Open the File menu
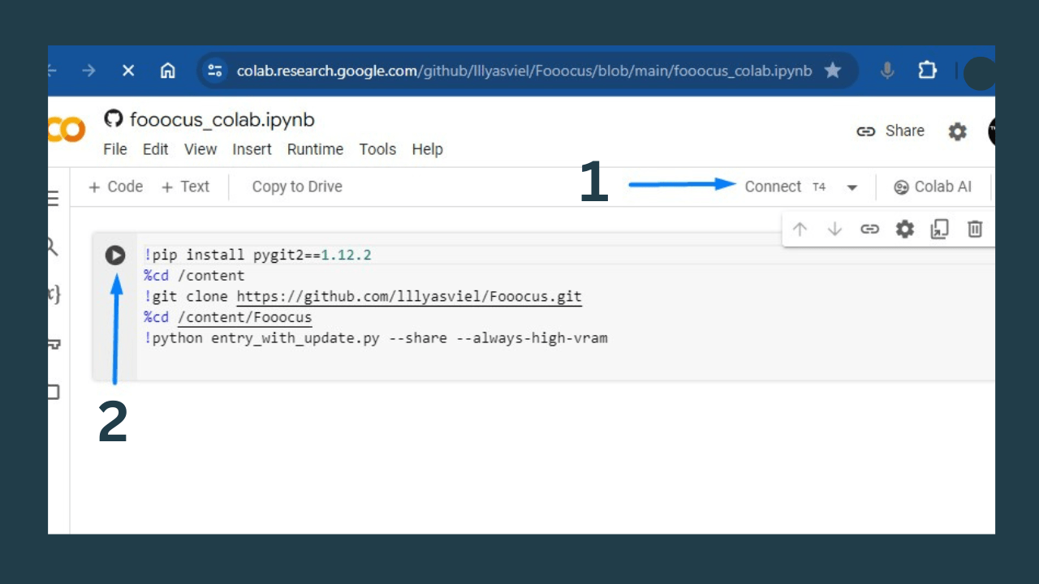Screen dimensions: 1039x584 tap(115, 149)
